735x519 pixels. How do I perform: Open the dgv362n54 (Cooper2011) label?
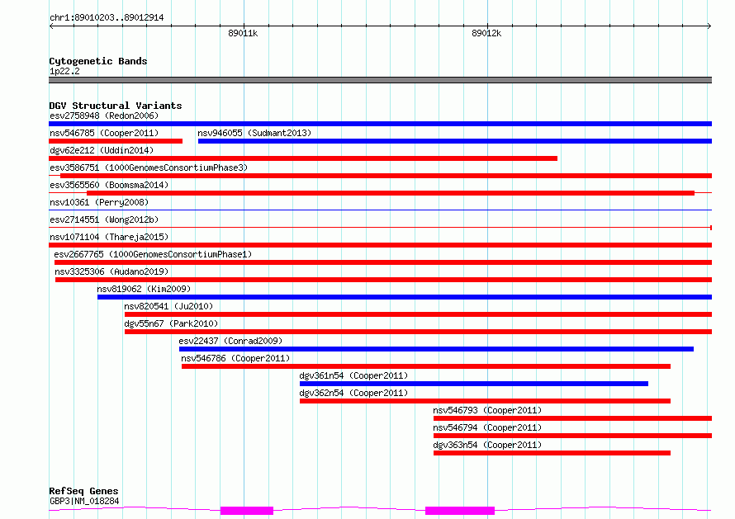[x=353, y=393]
